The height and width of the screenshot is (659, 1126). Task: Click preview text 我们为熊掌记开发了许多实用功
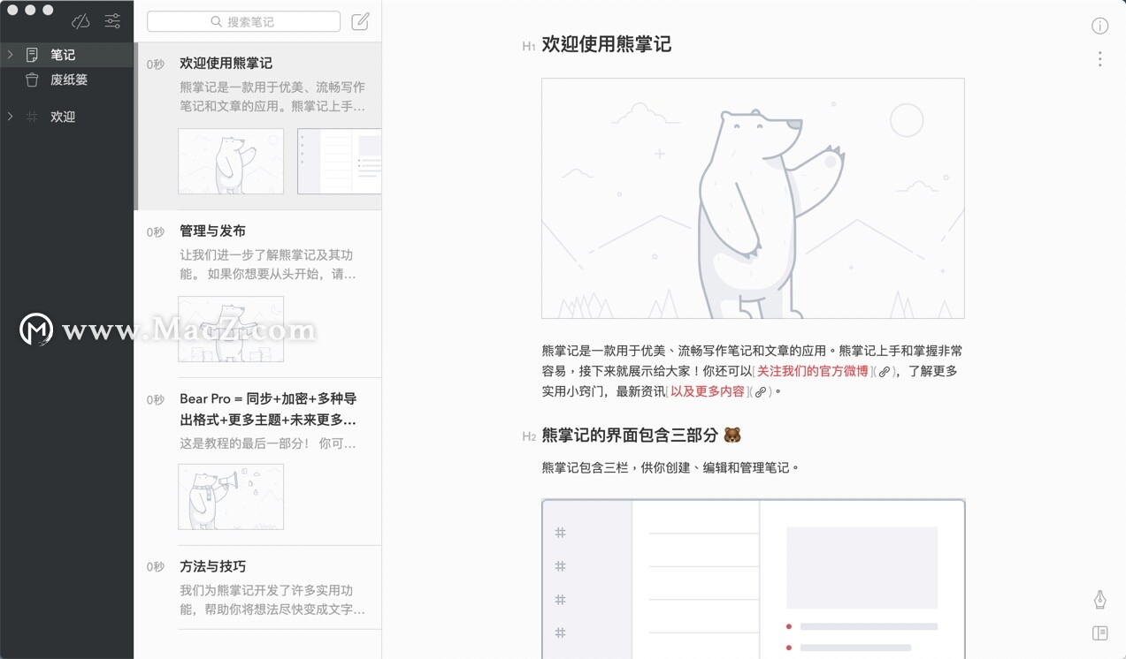266,590
